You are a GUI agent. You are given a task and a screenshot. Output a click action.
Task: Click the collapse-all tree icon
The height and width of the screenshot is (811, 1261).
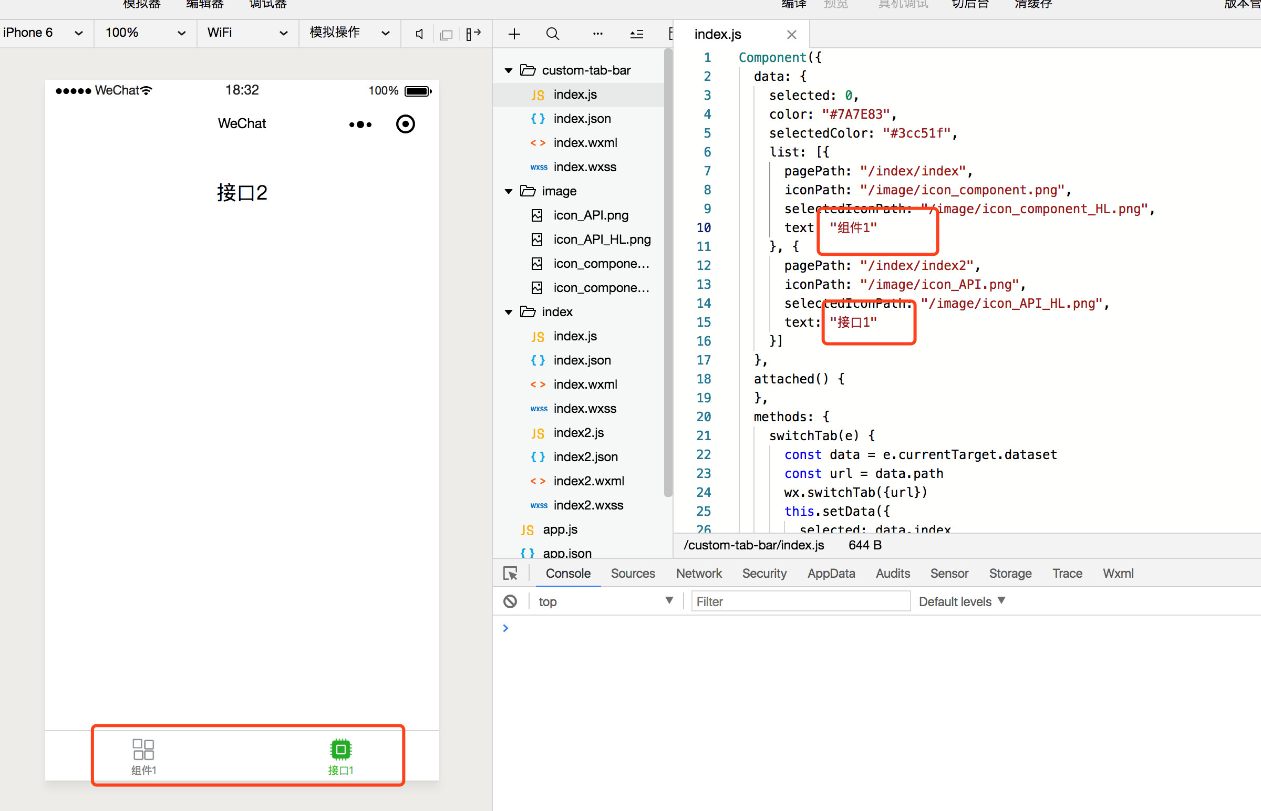point(636,34)
